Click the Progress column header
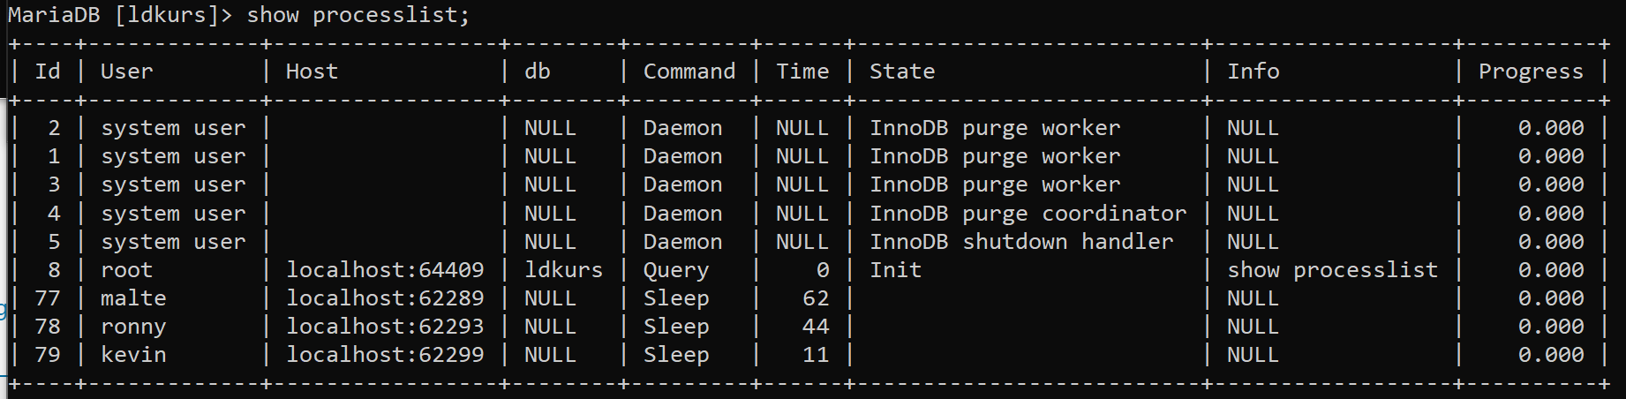The height and width of the screenshot is (399, 1626). coord(1531,72)
